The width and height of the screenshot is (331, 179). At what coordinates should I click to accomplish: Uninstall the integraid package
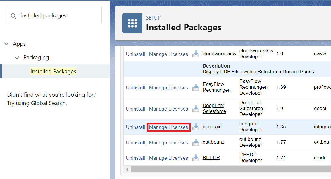pos(135,127)
